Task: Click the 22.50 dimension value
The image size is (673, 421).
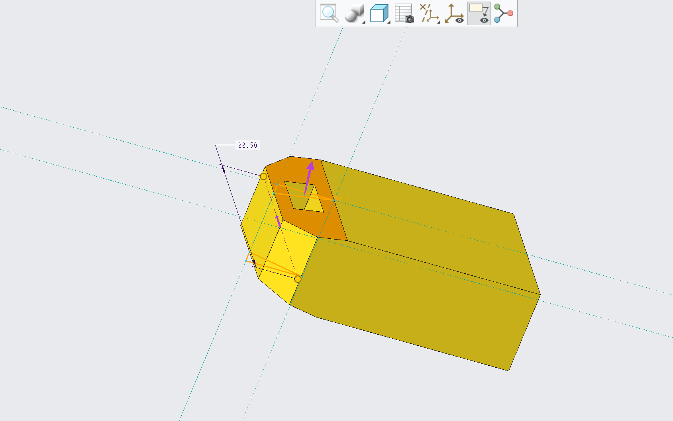Action: [x=247, y=145]
